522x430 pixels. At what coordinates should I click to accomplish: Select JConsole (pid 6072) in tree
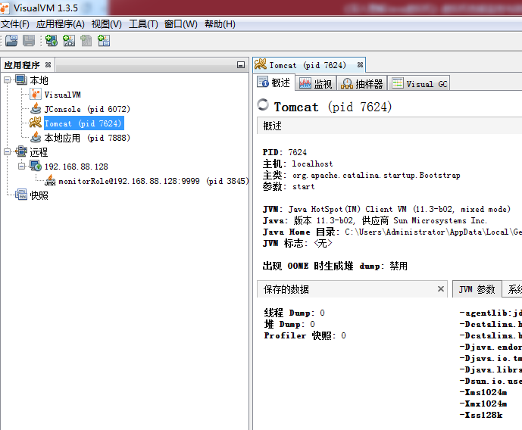coord(87,109)
